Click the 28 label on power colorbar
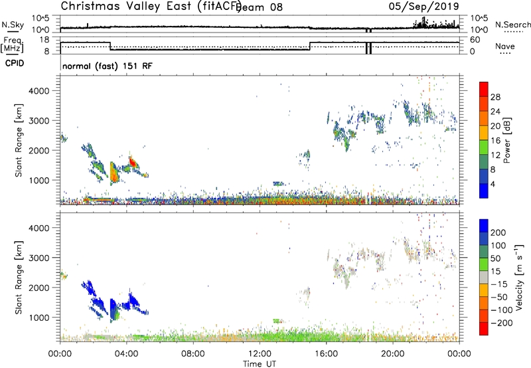531x368 pixels. click(x=495, y=97)
